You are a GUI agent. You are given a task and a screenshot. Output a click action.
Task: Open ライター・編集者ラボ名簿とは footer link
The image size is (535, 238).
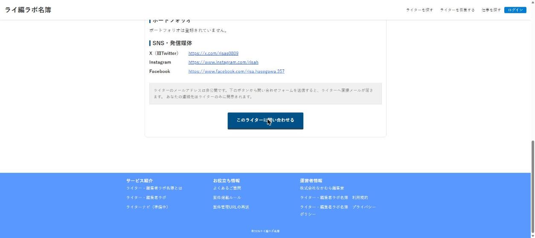(154, 188)
